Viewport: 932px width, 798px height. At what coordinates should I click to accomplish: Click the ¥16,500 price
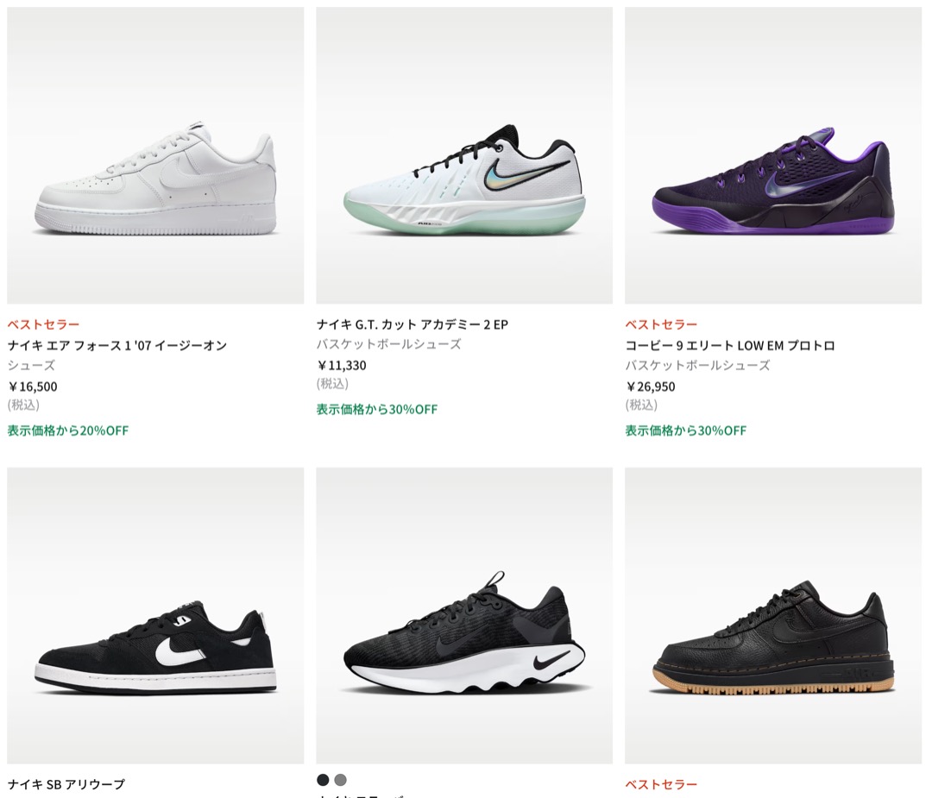coord(33,386)
